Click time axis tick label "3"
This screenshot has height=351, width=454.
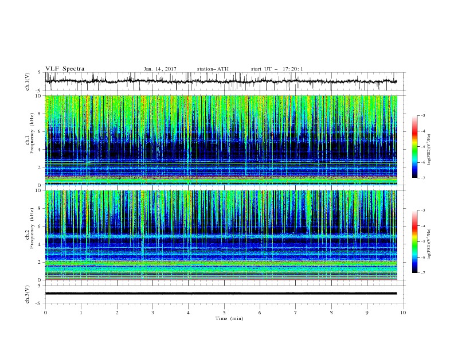coord(152,313)
